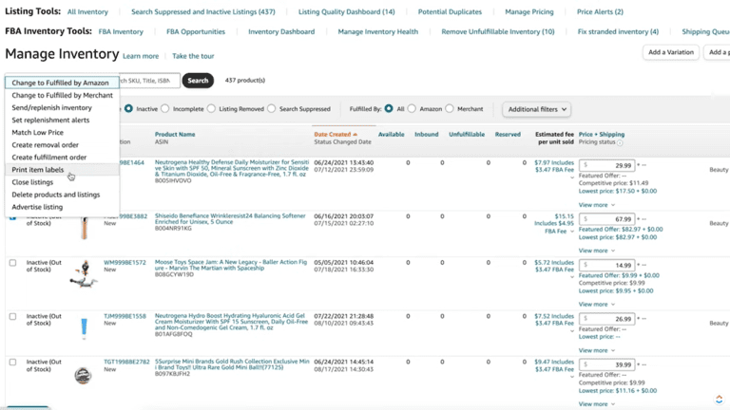Open the Moose Toys Space Jam product thumbnail
Image resolution: width=730 pixels, height=410 pixels.
[84, 274]
